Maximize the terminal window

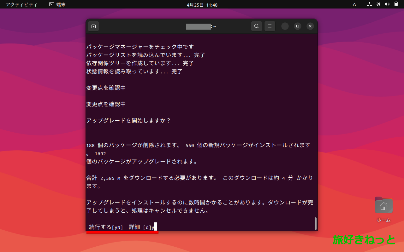click(297, 26)
